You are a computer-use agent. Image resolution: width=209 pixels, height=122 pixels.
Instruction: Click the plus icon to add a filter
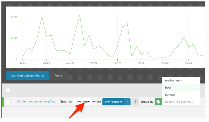(135, 102)
